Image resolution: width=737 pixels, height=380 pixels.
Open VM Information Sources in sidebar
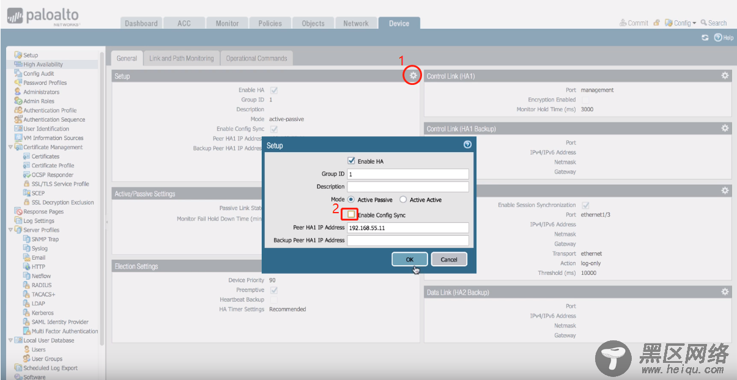tap(53, 137)
